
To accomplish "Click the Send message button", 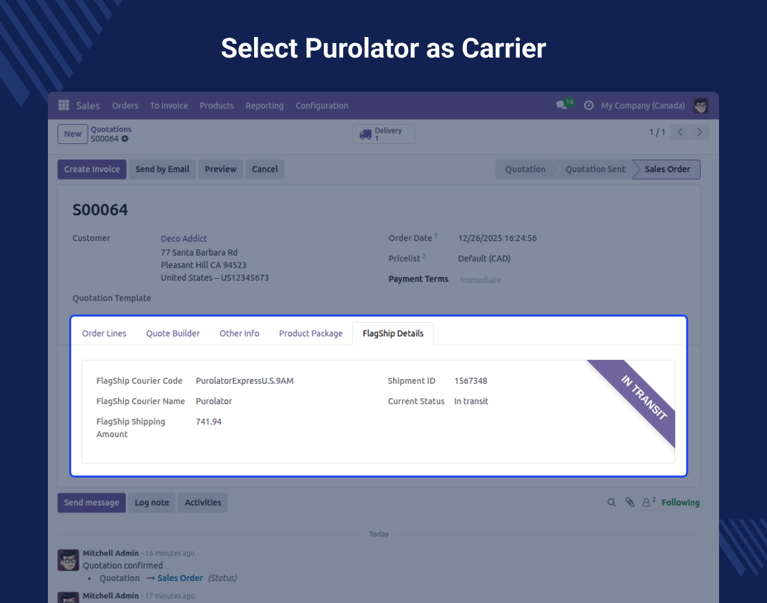I will 92,503.
